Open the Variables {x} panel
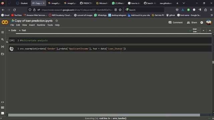Image resolution: width=214 pixels, height=120 pixels. pos(2,47)
